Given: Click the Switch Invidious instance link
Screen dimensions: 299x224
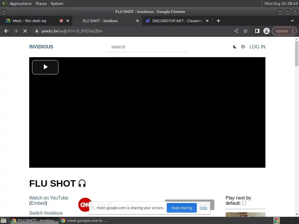Looking at the screenshot, I should 46,213.
